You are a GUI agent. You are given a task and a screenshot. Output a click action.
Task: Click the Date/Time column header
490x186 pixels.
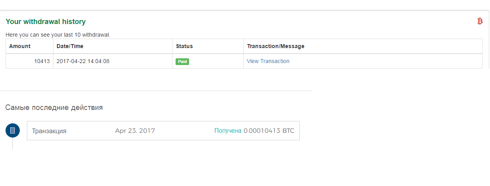[70, 46]
